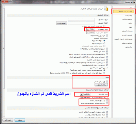Click the Navigation Options button
The image size is (136, 124).
tap(101, 85)
